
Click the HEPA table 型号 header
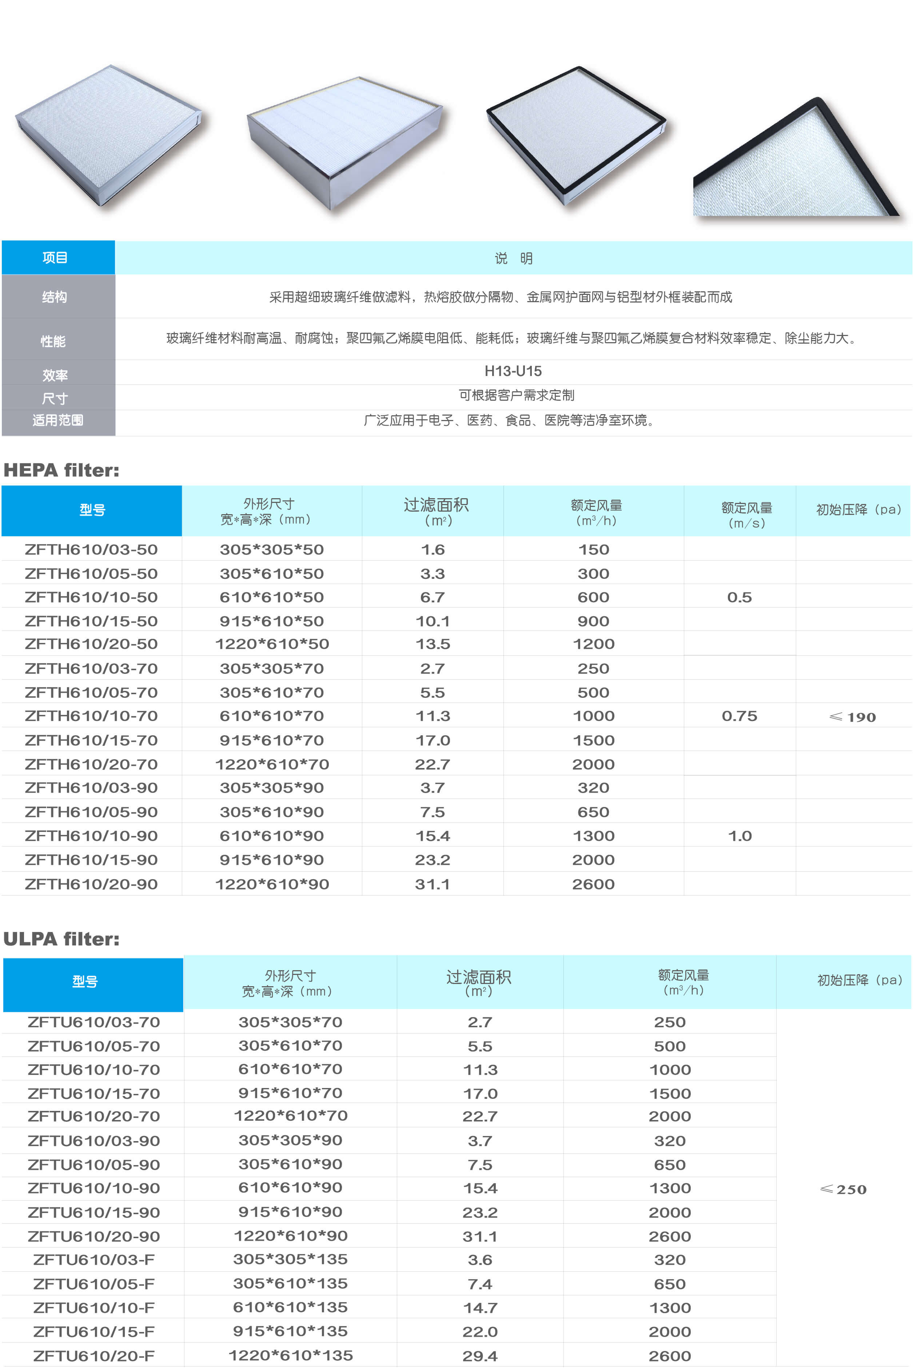point(92,510)
